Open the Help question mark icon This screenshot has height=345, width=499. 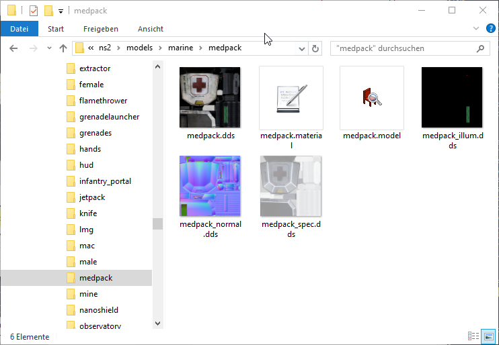tap(490, 28)
